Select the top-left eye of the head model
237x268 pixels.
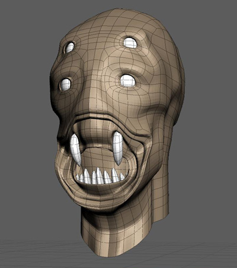[70, 48]
